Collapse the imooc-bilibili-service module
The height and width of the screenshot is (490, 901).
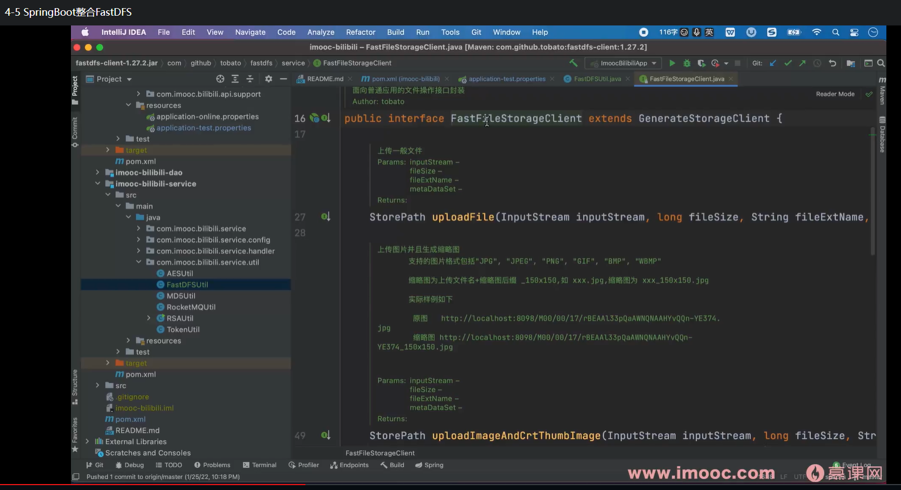[x=97, y=184]
